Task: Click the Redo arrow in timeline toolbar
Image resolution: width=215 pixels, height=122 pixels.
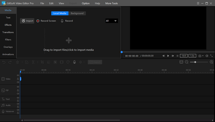Action: [x=10, y=62]
